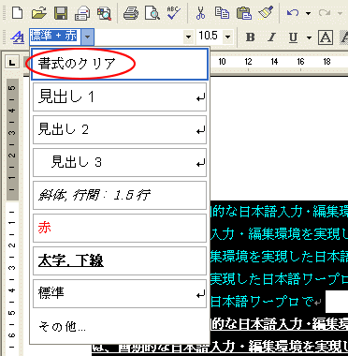The width and height of the screenshot is (348, 356).
Task: Choose 斜体, 行間: 1.5 行 style
Action: coord(120,196)
